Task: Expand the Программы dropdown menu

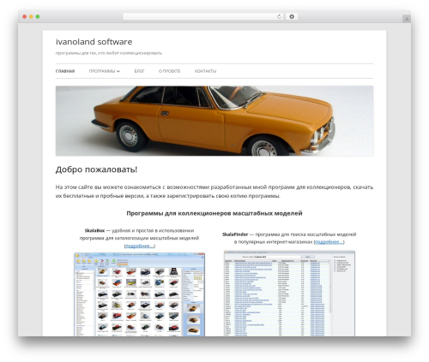Action: click(x=105, y=71)
